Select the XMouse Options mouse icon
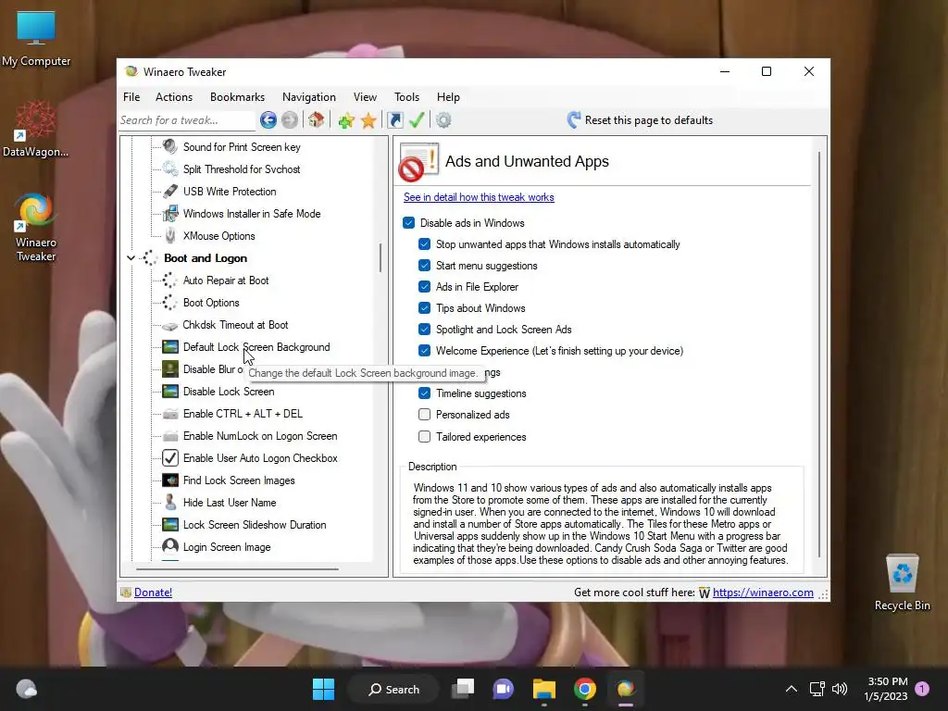 pos(170,236)
